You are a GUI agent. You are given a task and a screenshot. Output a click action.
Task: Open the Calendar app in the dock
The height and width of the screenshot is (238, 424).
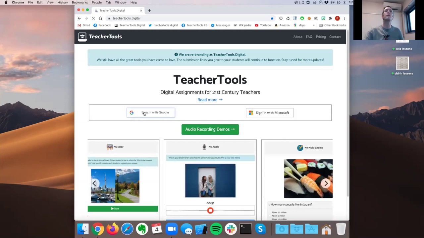coord(157,229)
